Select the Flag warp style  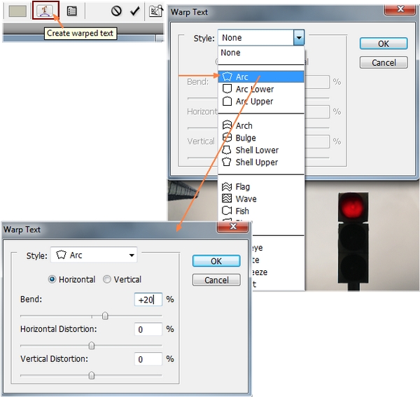click(x=261, y=187)
